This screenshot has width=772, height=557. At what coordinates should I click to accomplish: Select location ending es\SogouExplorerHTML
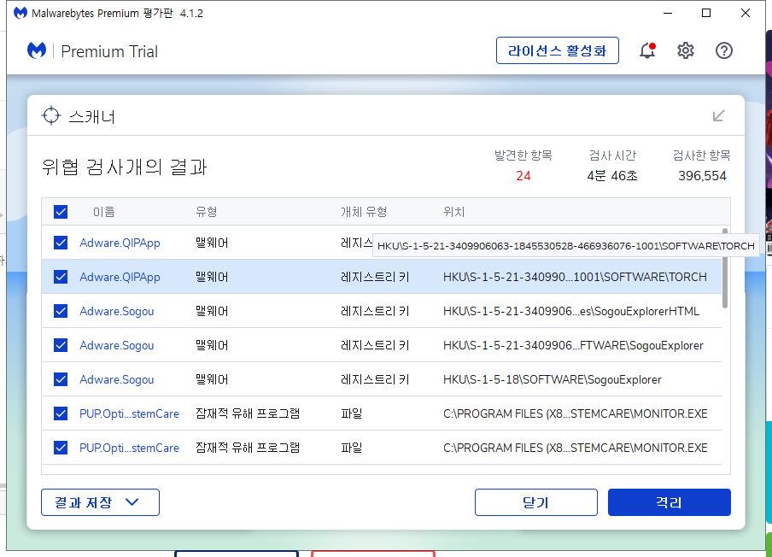click(571, 311)
